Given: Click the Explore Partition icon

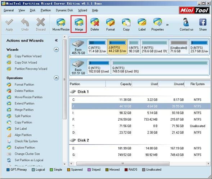Looking at the screenshot, I should 9,147.
